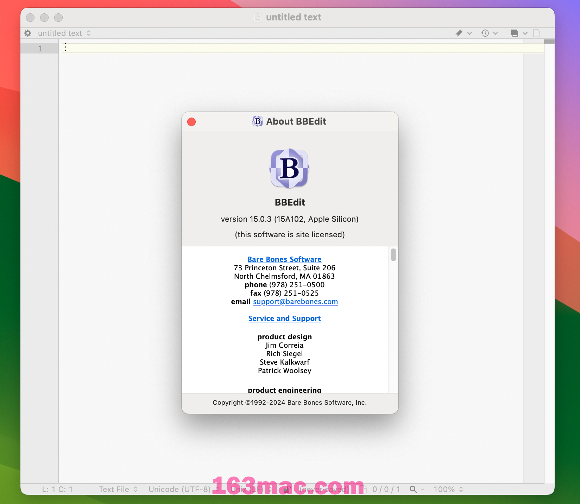This screenshot has height=504, width=580.
Task: Click the support@barebones.com email link
Action: (x=295, y=302)
